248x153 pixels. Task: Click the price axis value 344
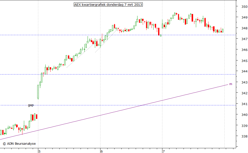(x=244, y=71)
